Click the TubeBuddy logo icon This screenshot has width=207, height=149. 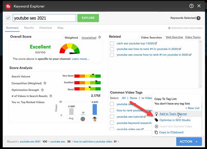8,6
